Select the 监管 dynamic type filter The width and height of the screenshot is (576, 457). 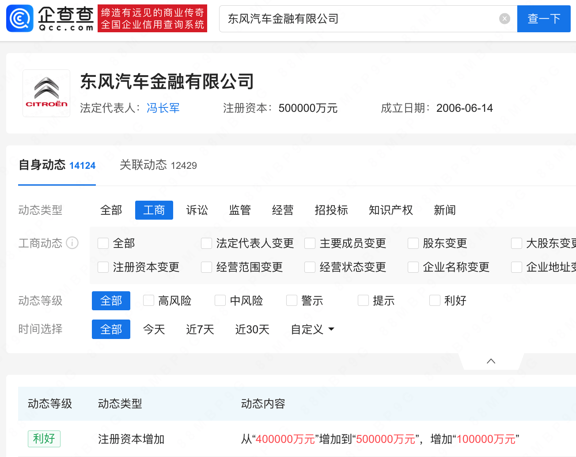pos(240,210)
